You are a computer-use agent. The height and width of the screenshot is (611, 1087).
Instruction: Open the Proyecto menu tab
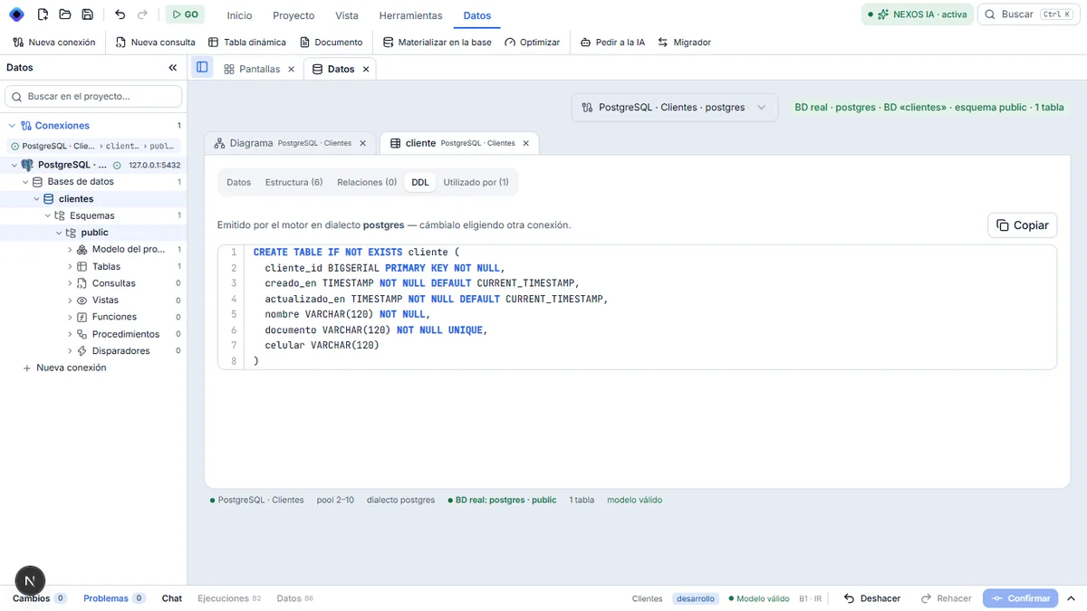(293, 15)
